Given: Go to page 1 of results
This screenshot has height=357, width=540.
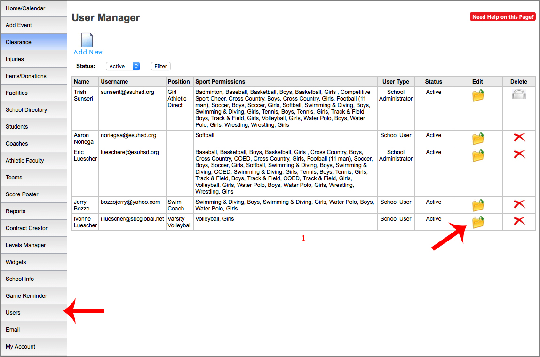Looking at the screenshot, I should [303, 238].
